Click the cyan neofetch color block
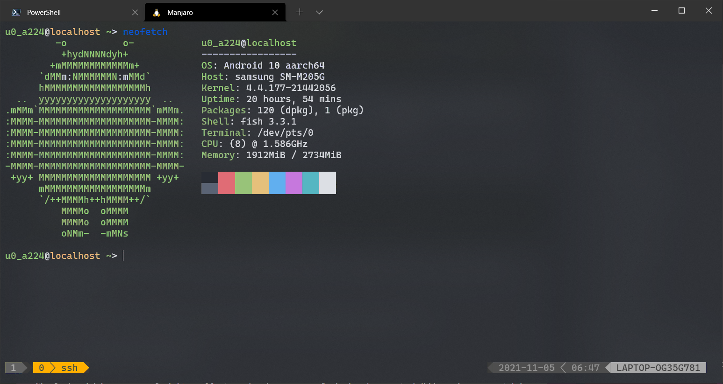The image size is (723, 384). coord(311,183)
